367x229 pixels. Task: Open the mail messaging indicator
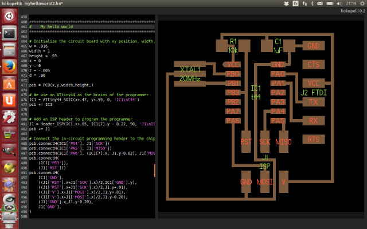(x=320, y=3)
